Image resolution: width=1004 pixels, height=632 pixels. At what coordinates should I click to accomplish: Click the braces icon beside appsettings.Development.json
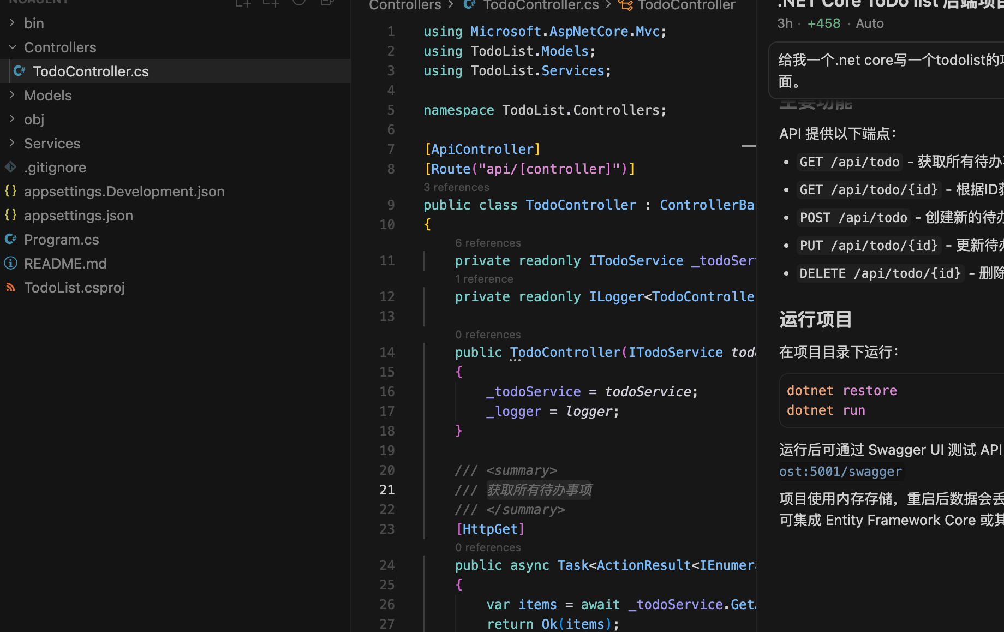tap(11, 191)
